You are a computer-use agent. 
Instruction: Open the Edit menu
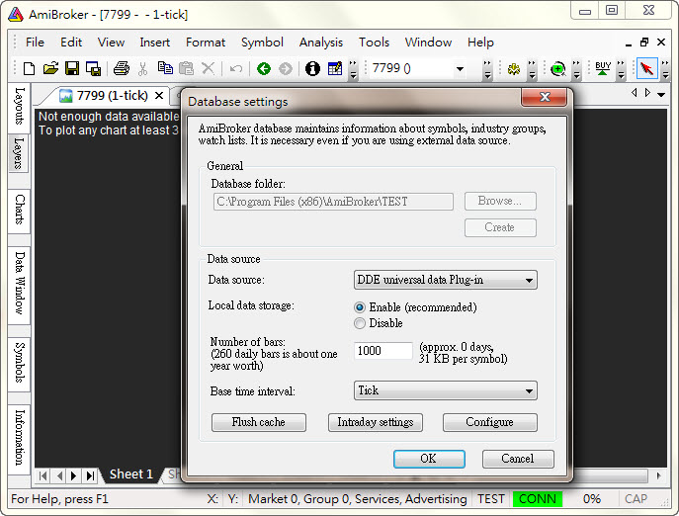tap(71, 43)
